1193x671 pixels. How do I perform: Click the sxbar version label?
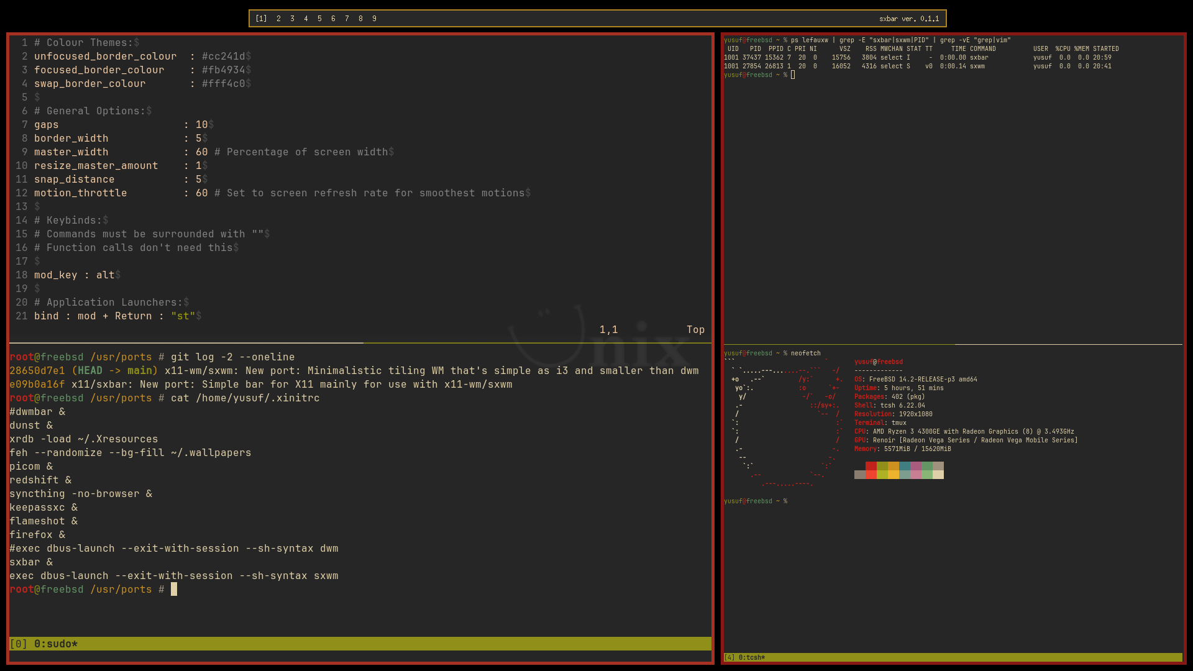908,19
